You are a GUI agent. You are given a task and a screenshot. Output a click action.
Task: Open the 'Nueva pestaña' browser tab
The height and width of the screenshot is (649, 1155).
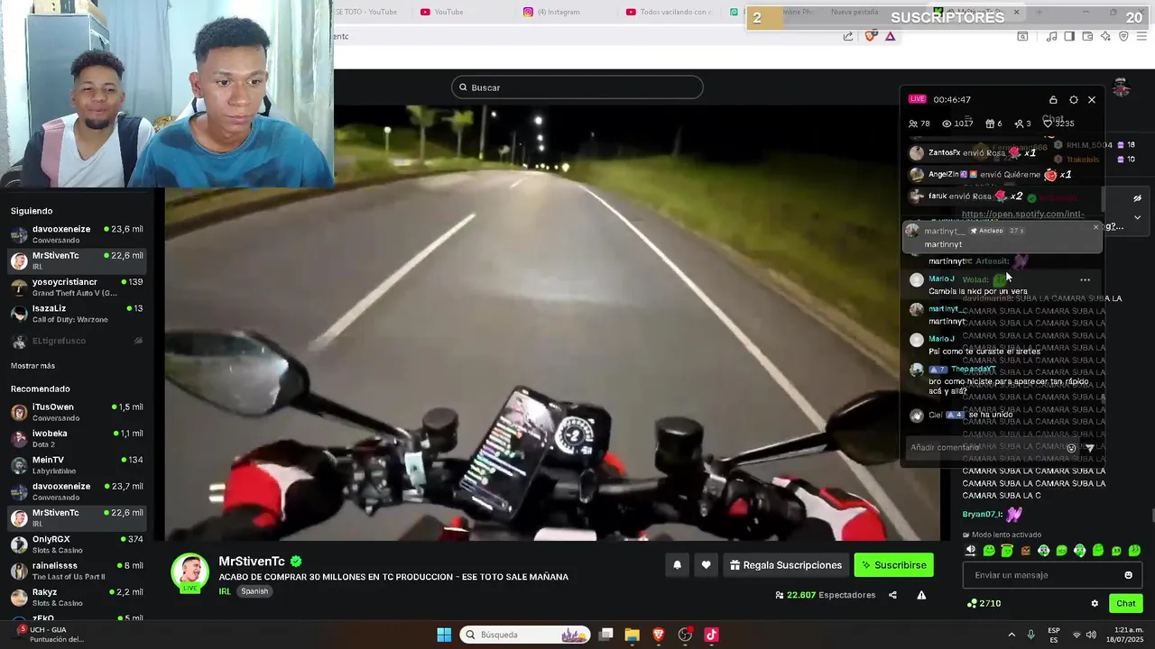click(x=855, y=12)
